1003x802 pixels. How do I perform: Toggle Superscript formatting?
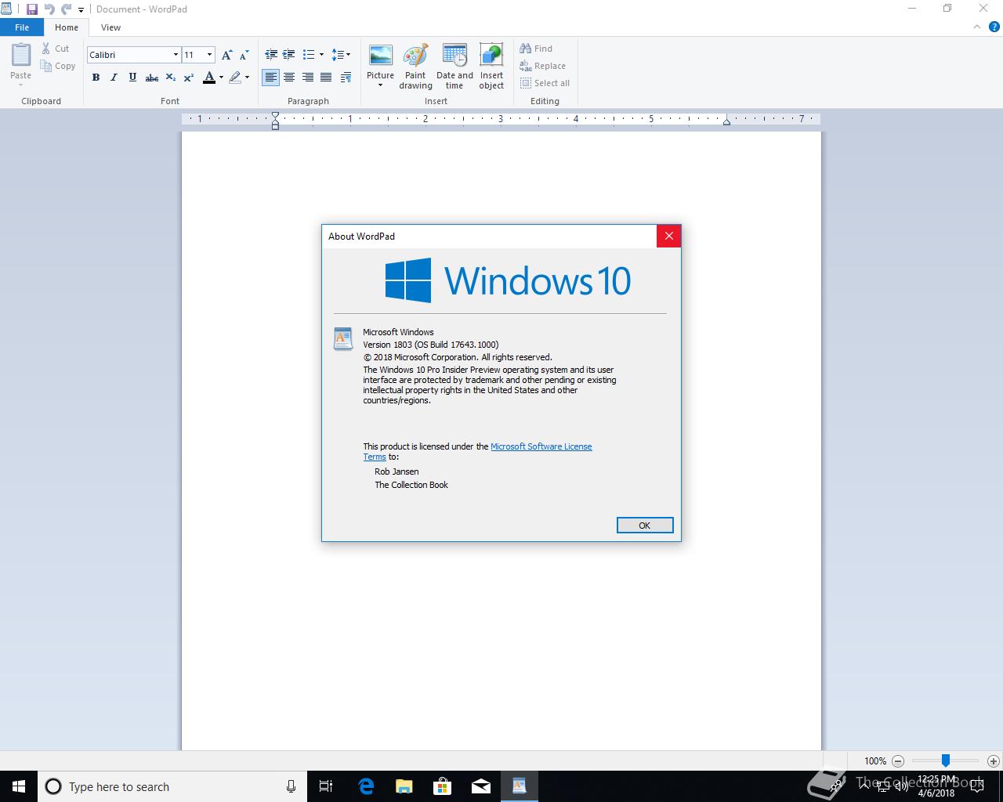189,78
